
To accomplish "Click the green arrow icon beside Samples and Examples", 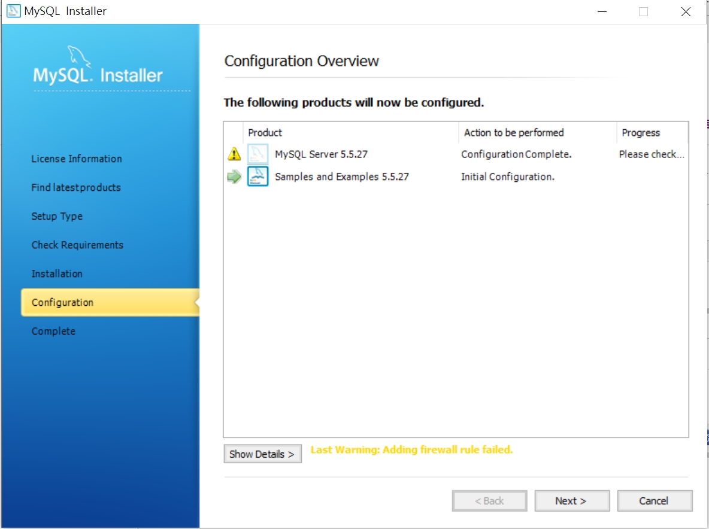I will click(x=234, y=176).
